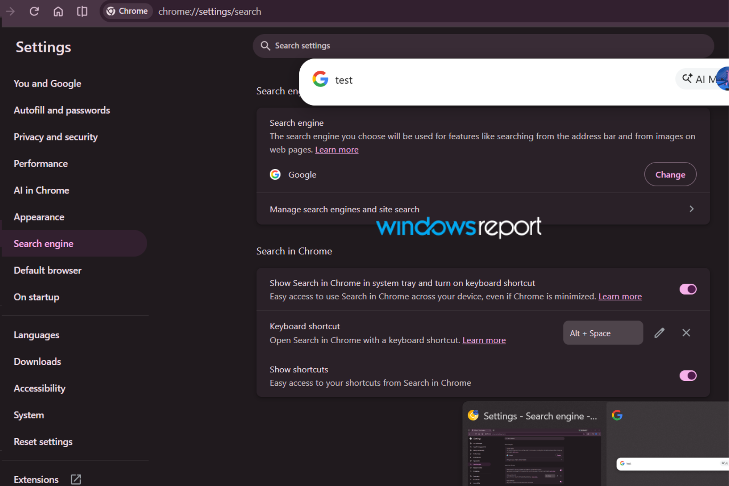
Task: Focus the Search settings field
Action: [x=483, y=46]
